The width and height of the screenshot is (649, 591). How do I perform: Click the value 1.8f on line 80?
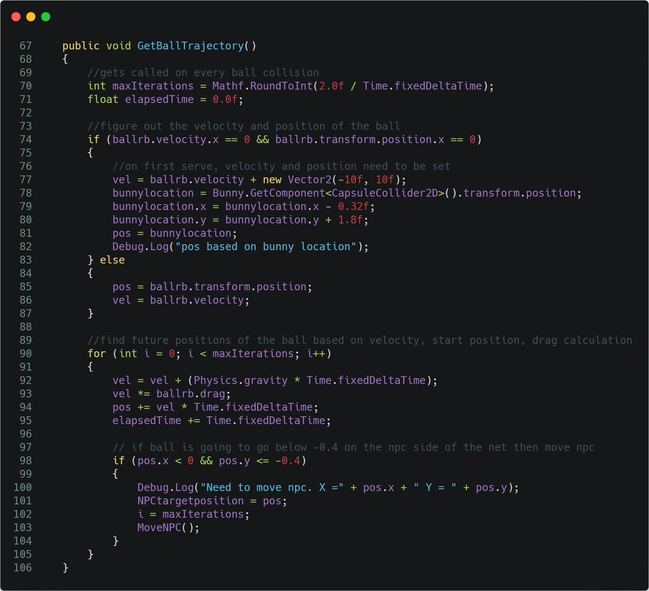tap(350, 220)
